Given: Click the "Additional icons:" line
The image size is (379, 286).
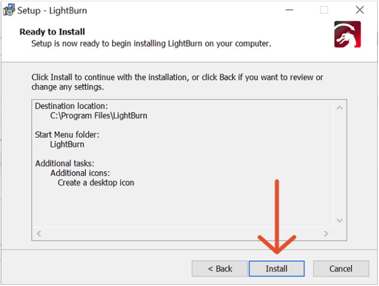Looking at the screenshot, I should [x=80, y=173].
